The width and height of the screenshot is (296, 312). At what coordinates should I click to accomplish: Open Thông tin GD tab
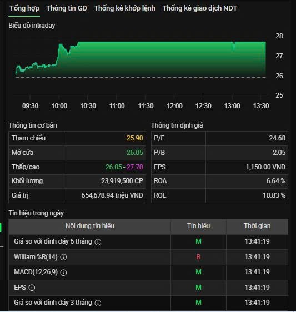coord(67,8)
